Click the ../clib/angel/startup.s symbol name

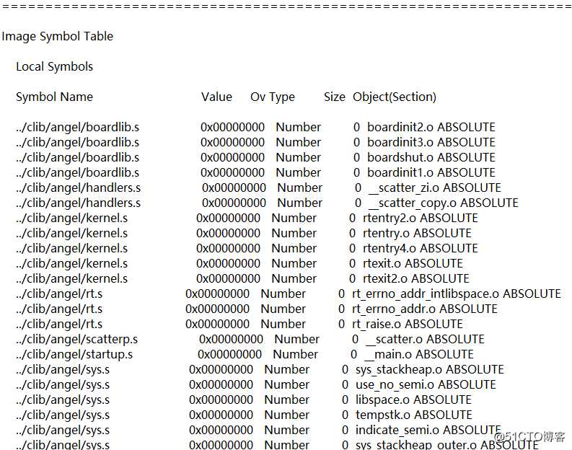(74, 355)
